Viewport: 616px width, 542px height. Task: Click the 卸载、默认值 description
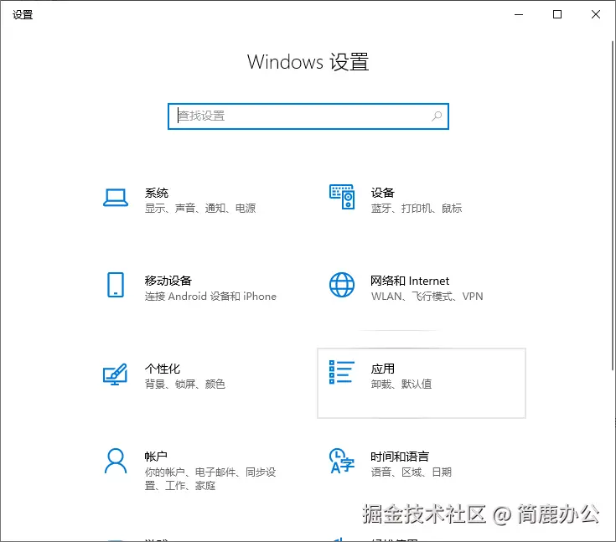pyautogui.click(x=401, y=384)
